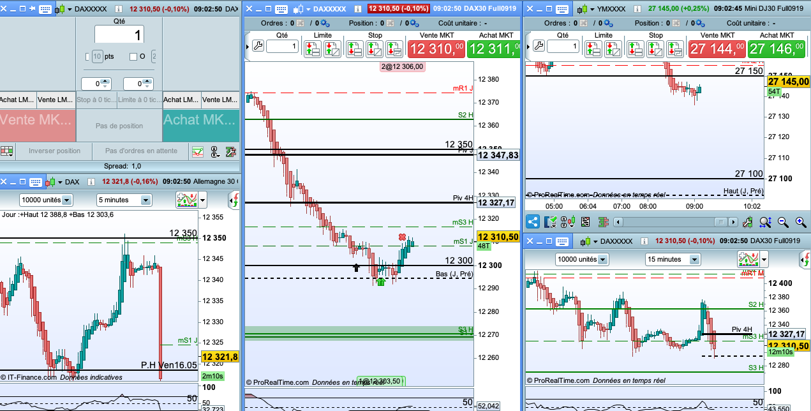Click the chart list icon next to chain-link

coord(585,221)
